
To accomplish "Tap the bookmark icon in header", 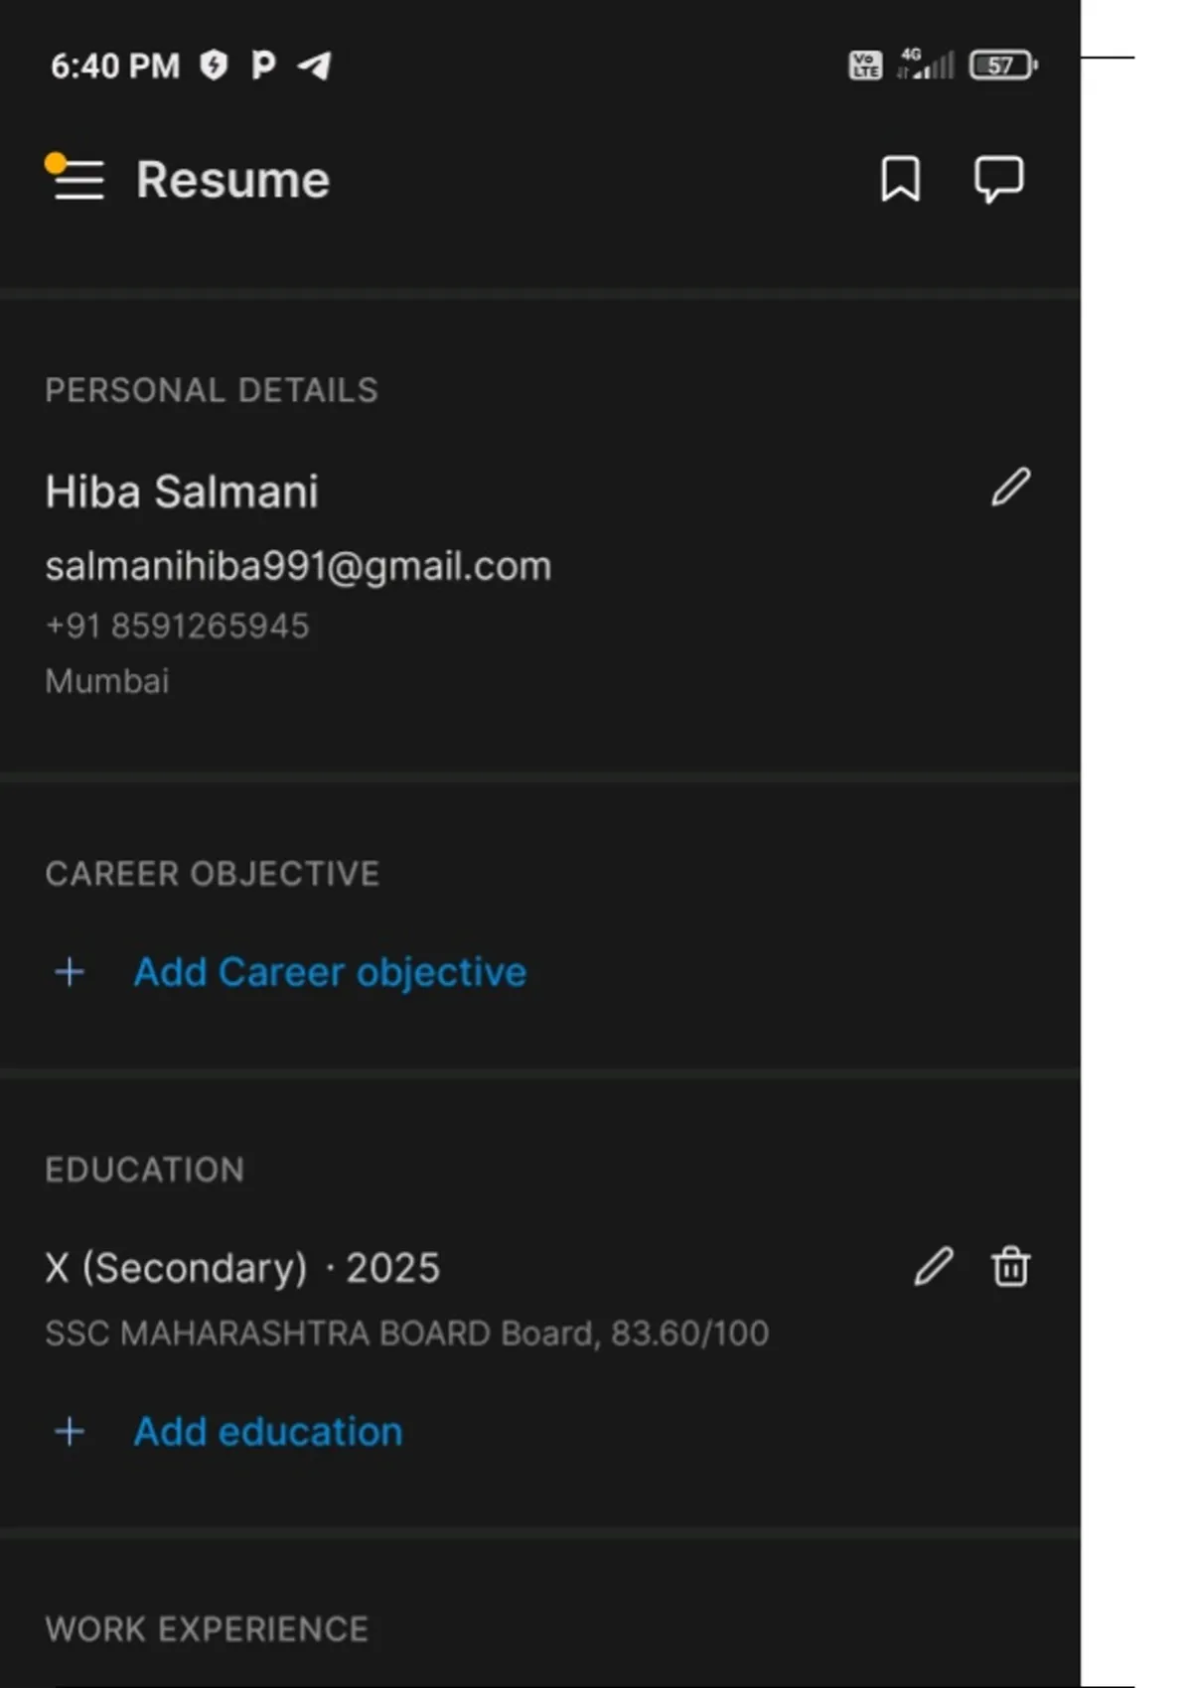I will tap(900, 179).
